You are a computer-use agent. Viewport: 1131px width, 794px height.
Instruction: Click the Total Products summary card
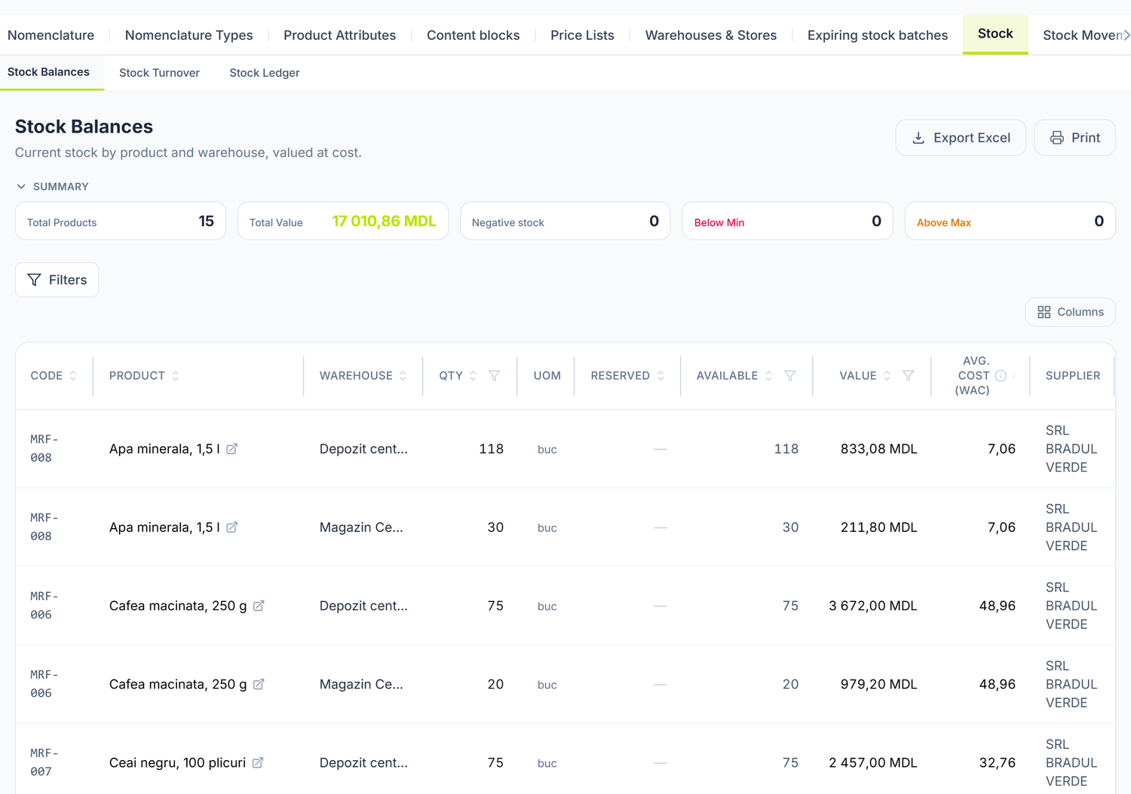pyautogui.click(x=121, y=221)
